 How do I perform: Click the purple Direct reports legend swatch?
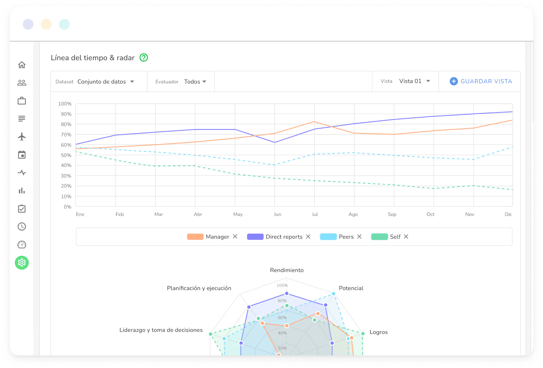[255, 237]
